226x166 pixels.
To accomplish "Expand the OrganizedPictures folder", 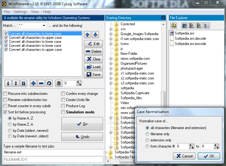I will [x=111, y=63].
